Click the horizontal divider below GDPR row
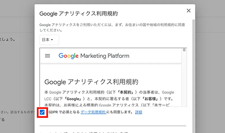This screenshot has width=225, height=133. point(113,126)
